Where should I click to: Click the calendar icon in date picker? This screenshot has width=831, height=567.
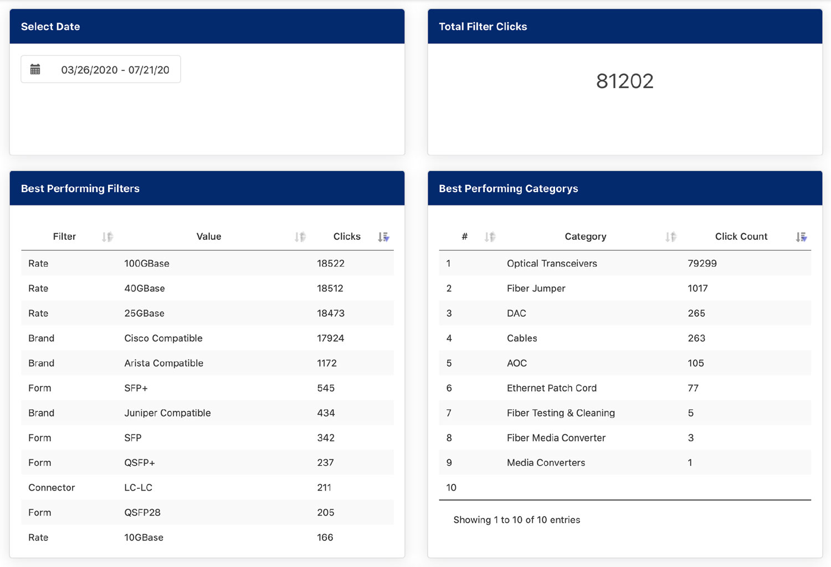[35, 70]
